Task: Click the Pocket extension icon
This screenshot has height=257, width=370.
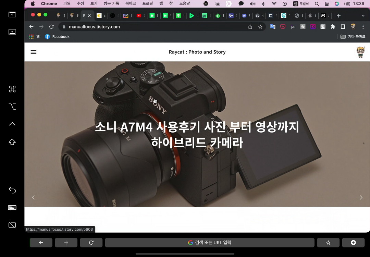Action: tap(283, 27)
